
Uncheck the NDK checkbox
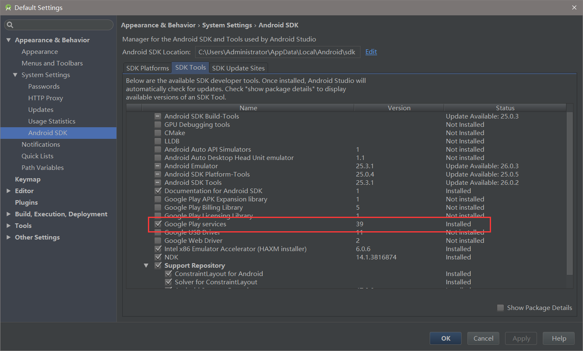[x=158, y=257]
